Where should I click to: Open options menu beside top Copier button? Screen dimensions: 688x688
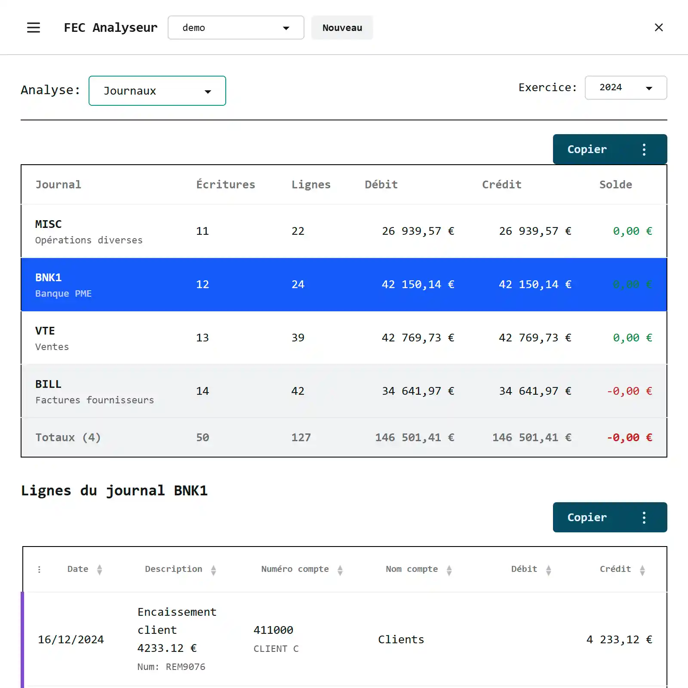pyautogui.click(x=644, y=149)
